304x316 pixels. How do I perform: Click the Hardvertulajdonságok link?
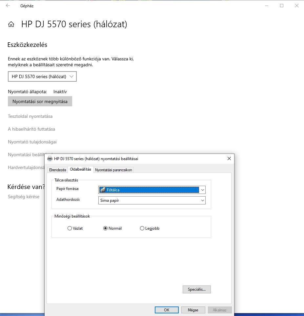26,167
